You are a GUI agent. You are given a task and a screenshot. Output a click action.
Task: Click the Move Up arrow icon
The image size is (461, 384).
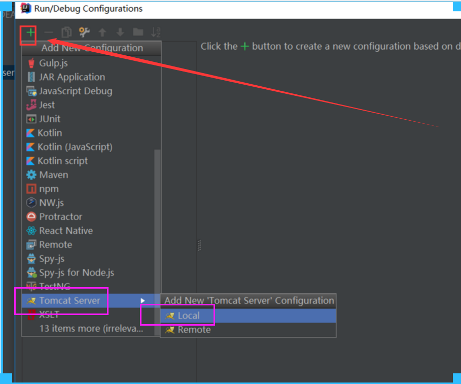(x=102, y=32)
